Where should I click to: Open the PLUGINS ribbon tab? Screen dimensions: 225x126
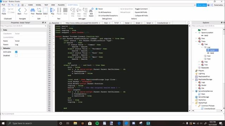(x=61, y=5)
